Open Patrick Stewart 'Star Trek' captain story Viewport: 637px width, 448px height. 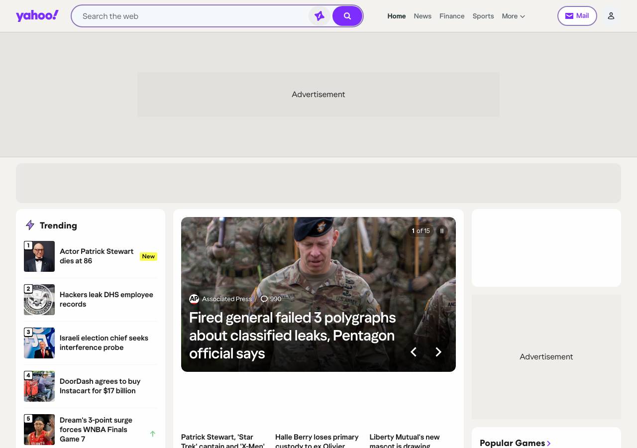(x=223, y=441)
